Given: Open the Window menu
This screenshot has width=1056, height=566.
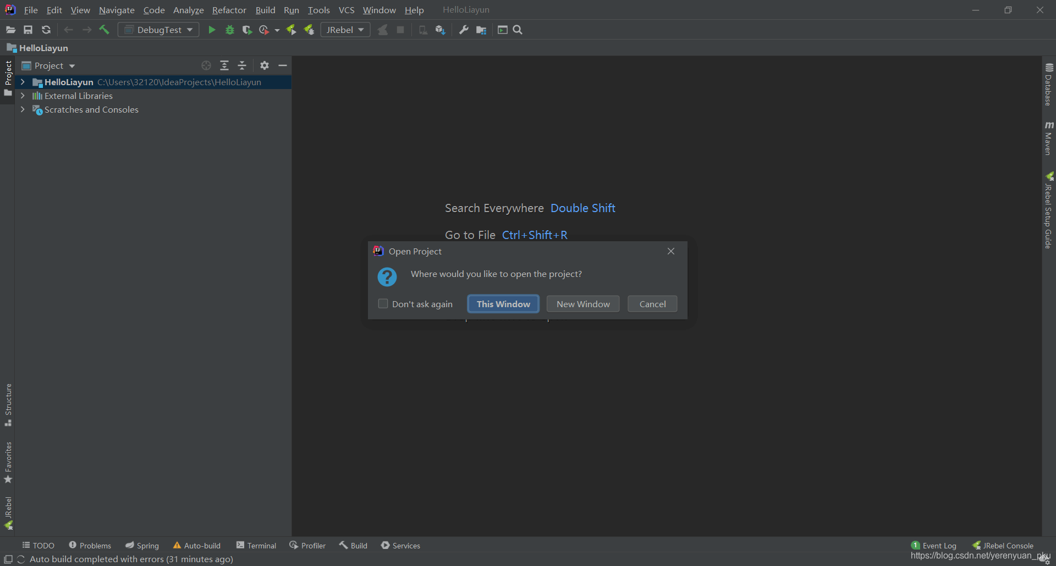Looking at the screenshot, I should point(379,10).
